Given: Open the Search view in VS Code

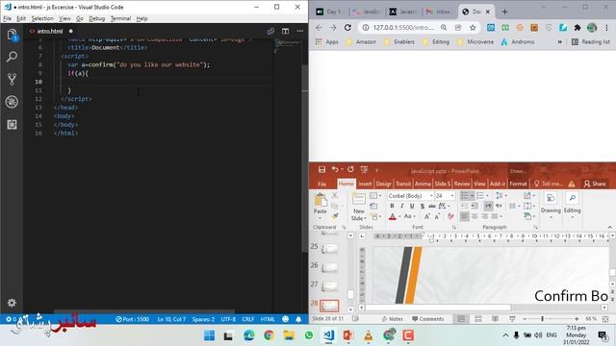Looking at the screenshot, I should pyautogui.click(x=12, y=57).
